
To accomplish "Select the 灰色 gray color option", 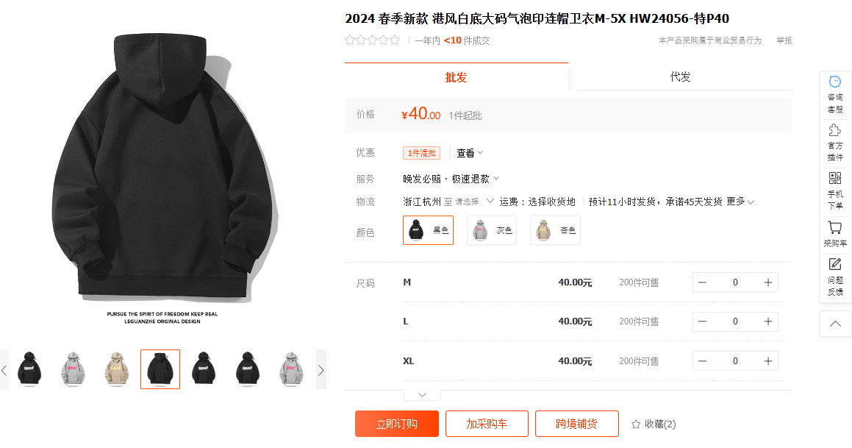I will point(492,230).
